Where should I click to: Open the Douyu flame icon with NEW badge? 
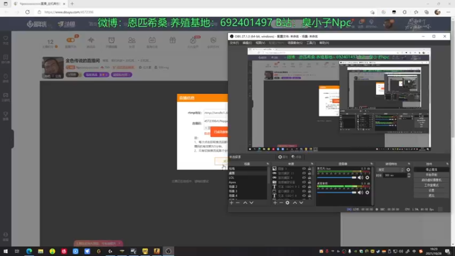coord(193,40)
